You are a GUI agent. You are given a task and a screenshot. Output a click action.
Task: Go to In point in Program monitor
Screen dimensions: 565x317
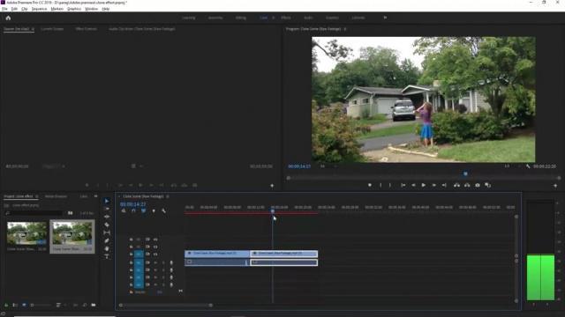[403, 185]
